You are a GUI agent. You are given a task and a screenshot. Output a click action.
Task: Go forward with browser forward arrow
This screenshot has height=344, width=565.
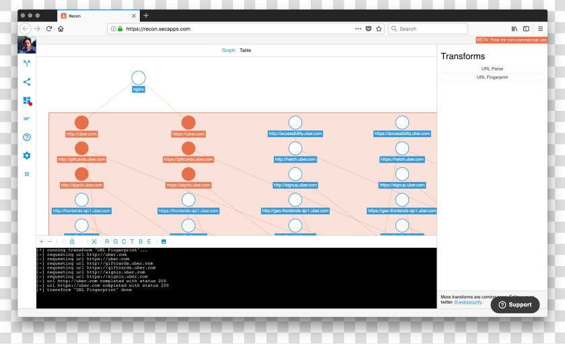37,29
